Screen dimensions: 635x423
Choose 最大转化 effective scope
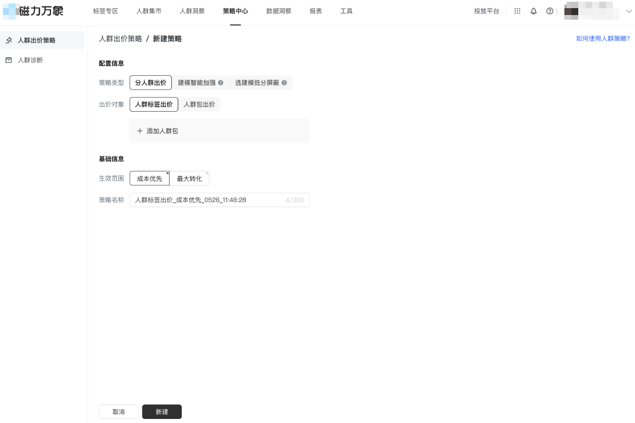189,178
